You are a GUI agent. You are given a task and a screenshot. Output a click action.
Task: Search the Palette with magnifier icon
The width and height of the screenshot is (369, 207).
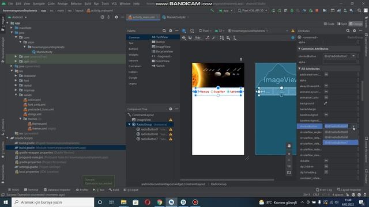tap(164, 30)
